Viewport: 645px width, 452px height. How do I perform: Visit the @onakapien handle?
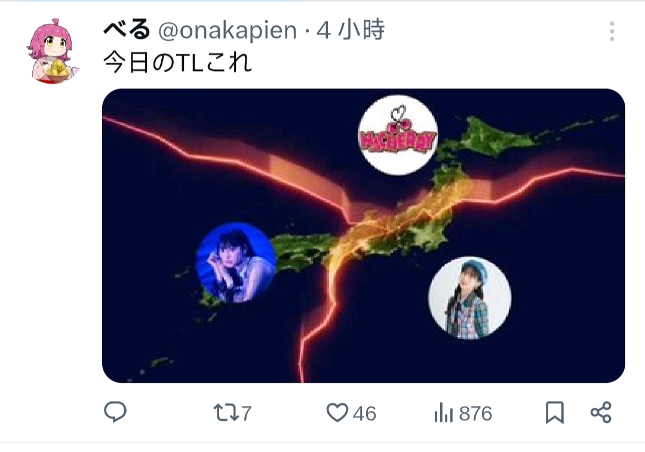click(228, 30)
